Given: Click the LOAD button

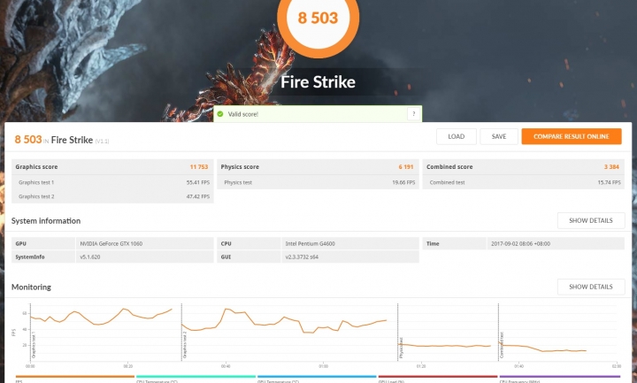Looking at the screenshot, I should tap(457, 136).
